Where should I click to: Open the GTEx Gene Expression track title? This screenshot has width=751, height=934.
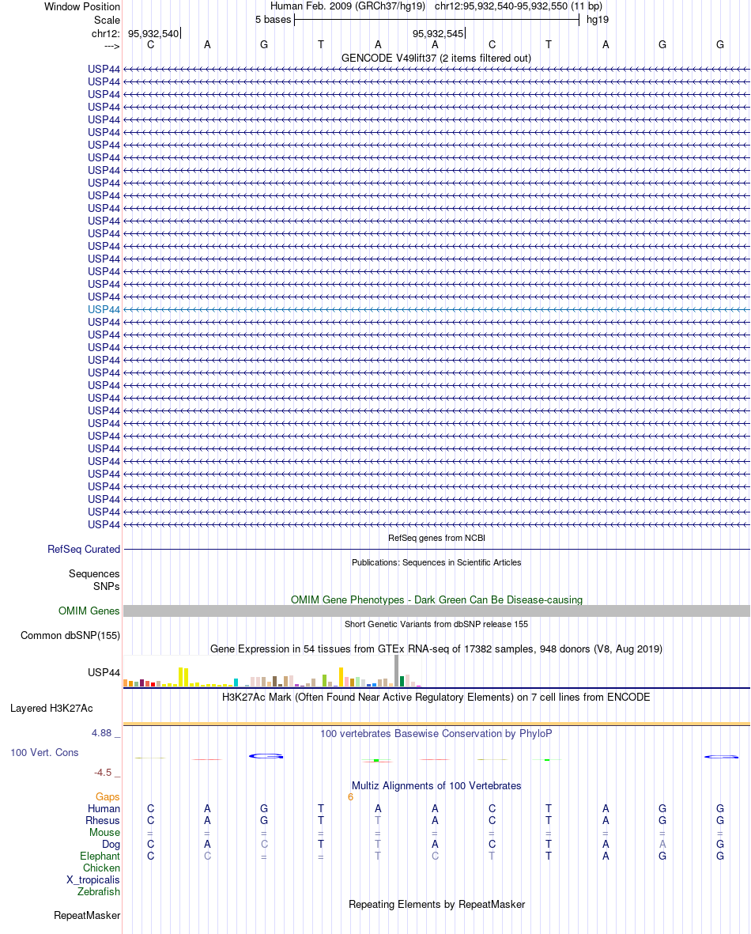point(436,649)
